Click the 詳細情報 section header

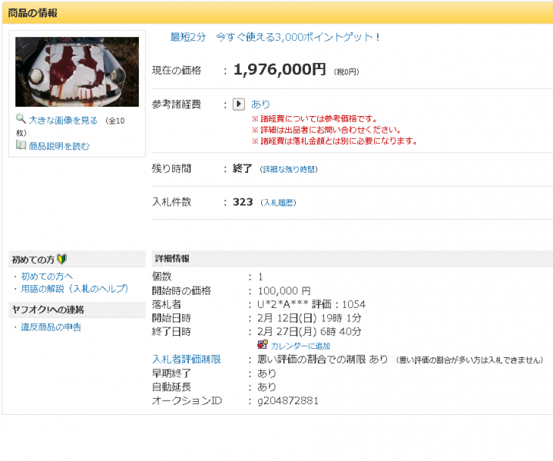click(x=172, y=258)
